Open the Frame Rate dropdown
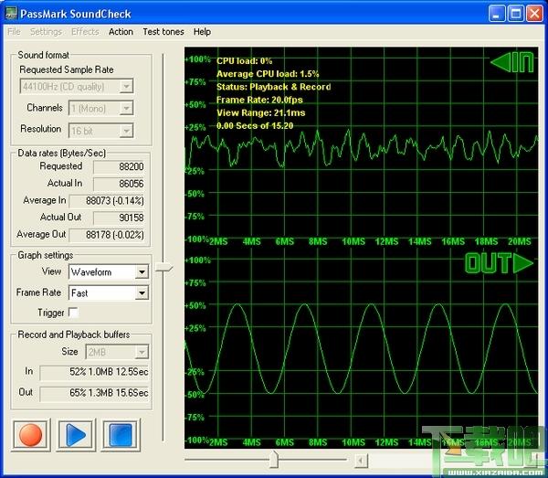This screenshot has height=478, width=548. [x=141, y=293]
